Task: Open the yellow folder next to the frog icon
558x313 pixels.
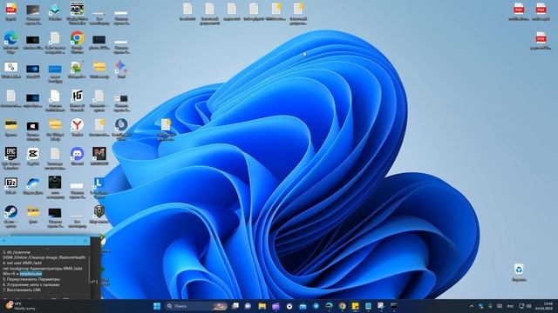Action: [x=99, y=67]
